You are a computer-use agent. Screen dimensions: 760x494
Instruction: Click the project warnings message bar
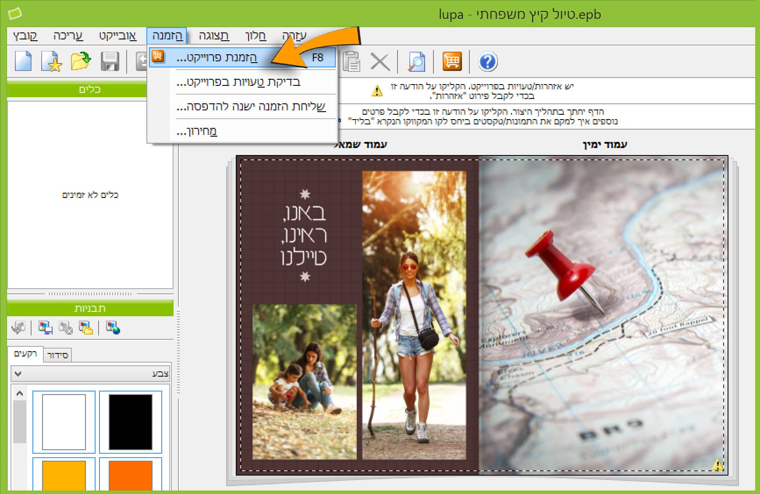pyautogui.click(x=481, y=91)
